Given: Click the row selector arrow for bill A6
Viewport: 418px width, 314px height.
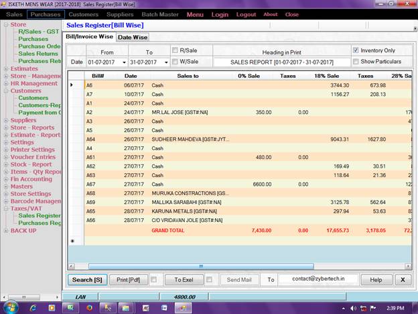Looking at the screenshot, I should [72, 85].
